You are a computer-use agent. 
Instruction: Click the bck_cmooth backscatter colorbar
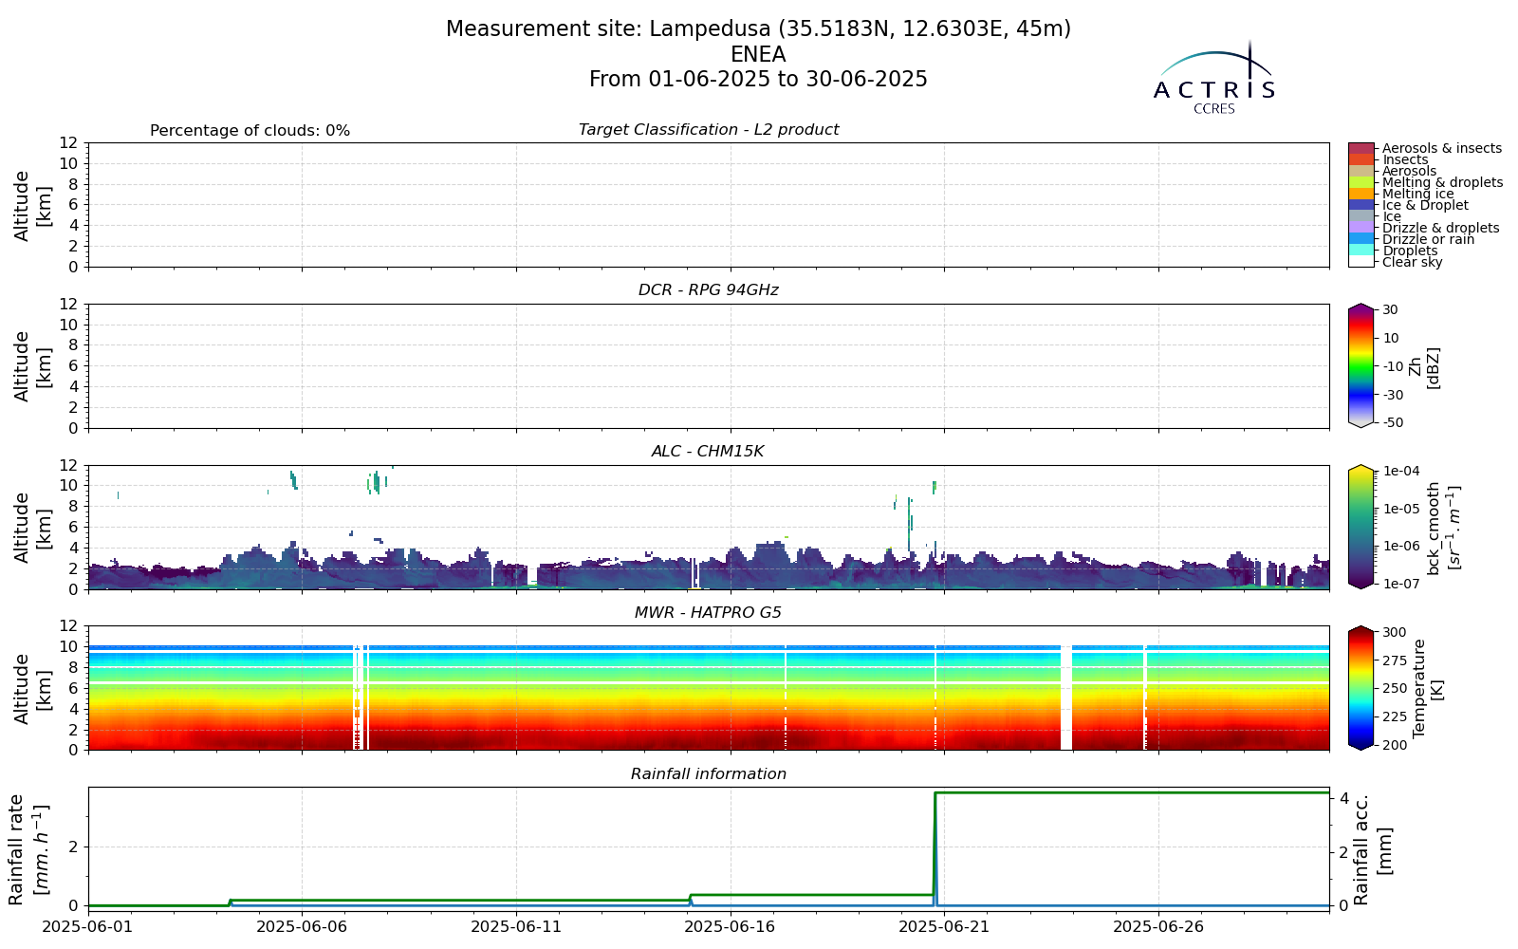(1361, 527)
